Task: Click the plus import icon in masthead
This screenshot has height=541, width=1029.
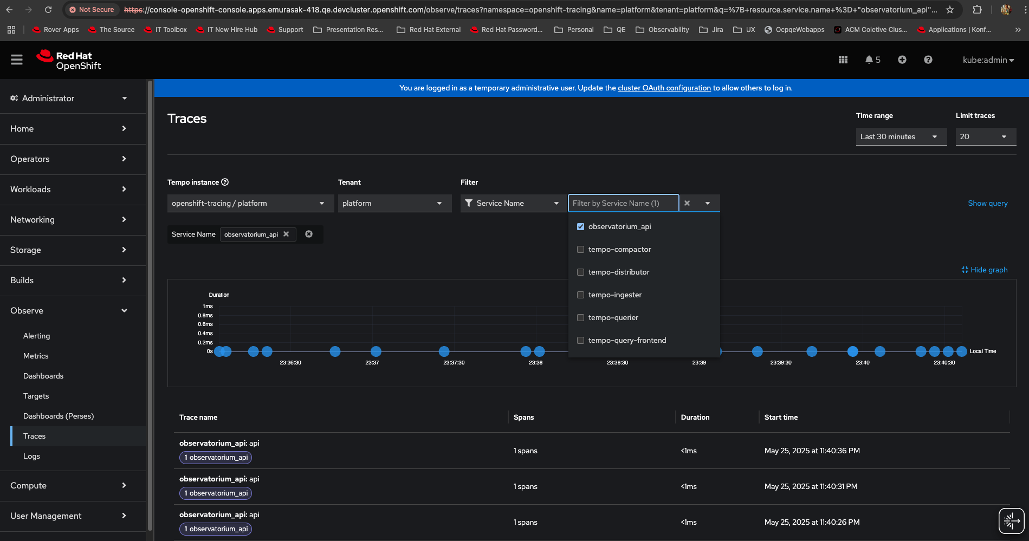Action: pos(902,60)
